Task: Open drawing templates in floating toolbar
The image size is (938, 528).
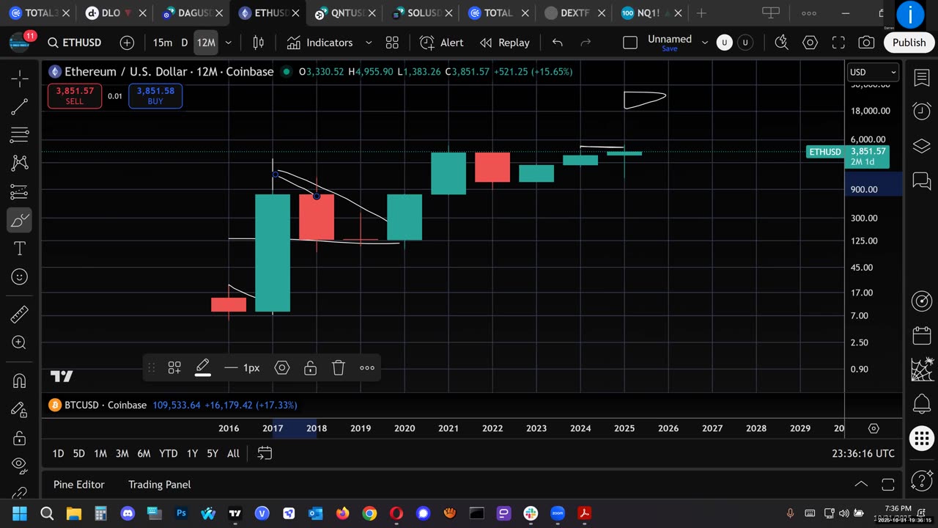Action: (174, 368)
